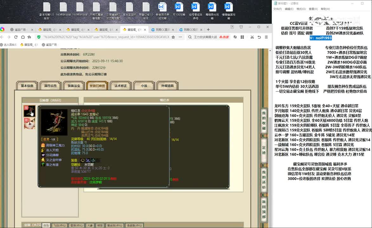The image size is (372, 228).
Task: Click the 天将双魔装备搭配 desktop file
Action: [96, 11]
